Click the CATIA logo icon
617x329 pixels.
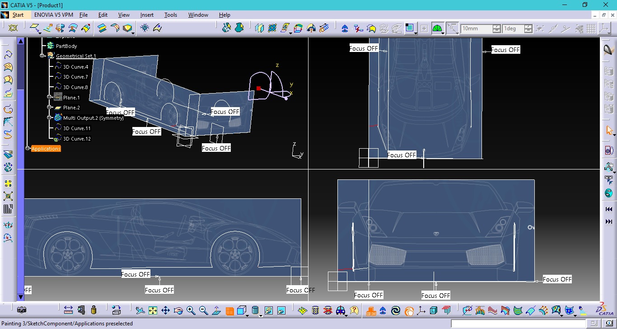605,310
